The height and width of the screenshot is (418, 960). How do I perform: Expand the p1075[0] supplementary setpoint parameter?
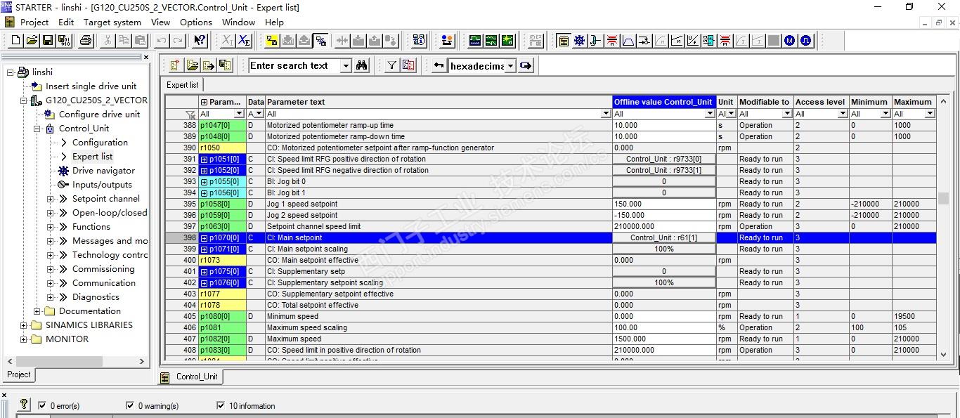click(205, 272)
